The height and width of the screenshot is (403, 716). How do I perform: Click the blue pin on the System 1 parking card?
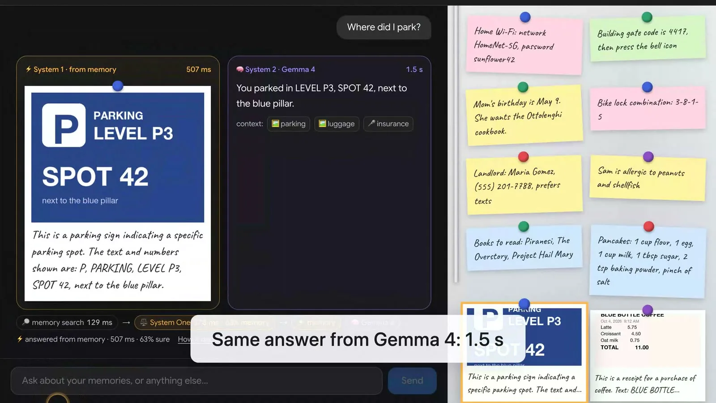(x=118, y=86)
